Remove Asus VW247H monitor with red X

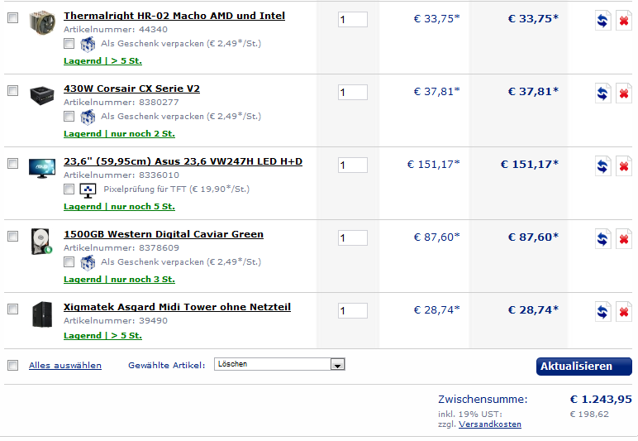(x=623, y=166)
